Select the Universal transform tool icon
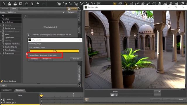187x105 pixels. (131, 4)
